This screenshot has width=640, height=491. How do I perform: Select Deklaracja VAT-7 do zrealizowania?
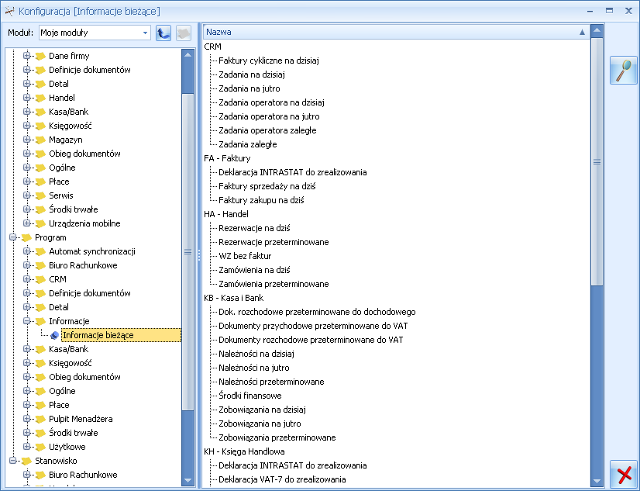(282, 479)
